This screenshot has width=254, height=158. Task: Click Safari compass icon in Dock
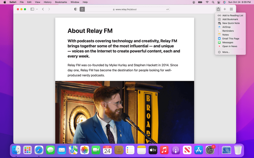(39, 150)
